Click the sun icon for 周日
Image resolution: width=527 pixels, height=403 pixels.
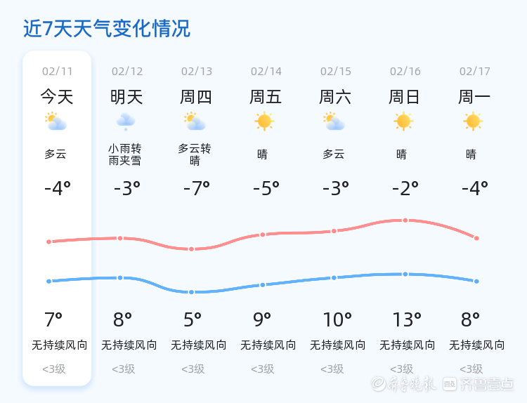pyautogui.click(x=403, y=121)
